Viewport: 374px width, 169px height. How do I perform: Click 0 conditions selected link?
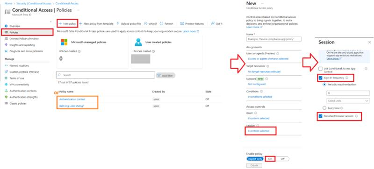260,97
